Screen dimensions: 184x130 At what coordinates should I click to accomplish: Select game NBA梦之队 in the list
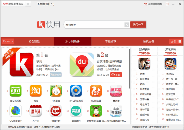(x=172, y=115)
